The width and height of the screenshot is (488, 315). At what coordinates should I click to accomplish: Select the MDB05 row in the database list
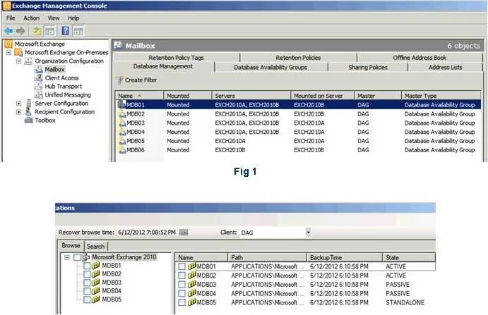pos(298,141)
